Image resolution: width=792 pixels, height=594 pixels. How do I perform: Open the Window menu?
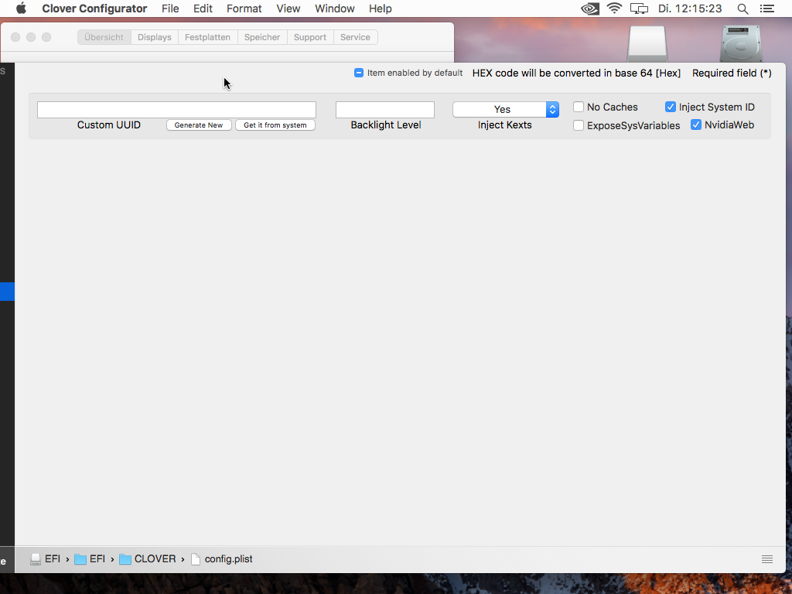tap(334, 9)
